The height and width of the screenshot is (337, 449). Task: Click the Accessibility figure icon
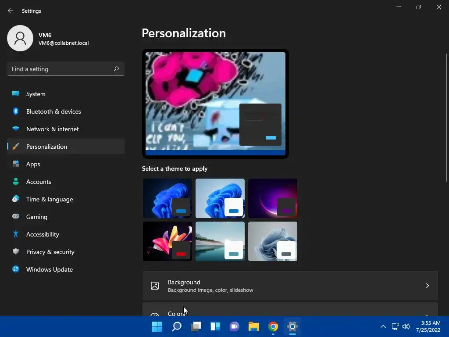tap(16, 234)
